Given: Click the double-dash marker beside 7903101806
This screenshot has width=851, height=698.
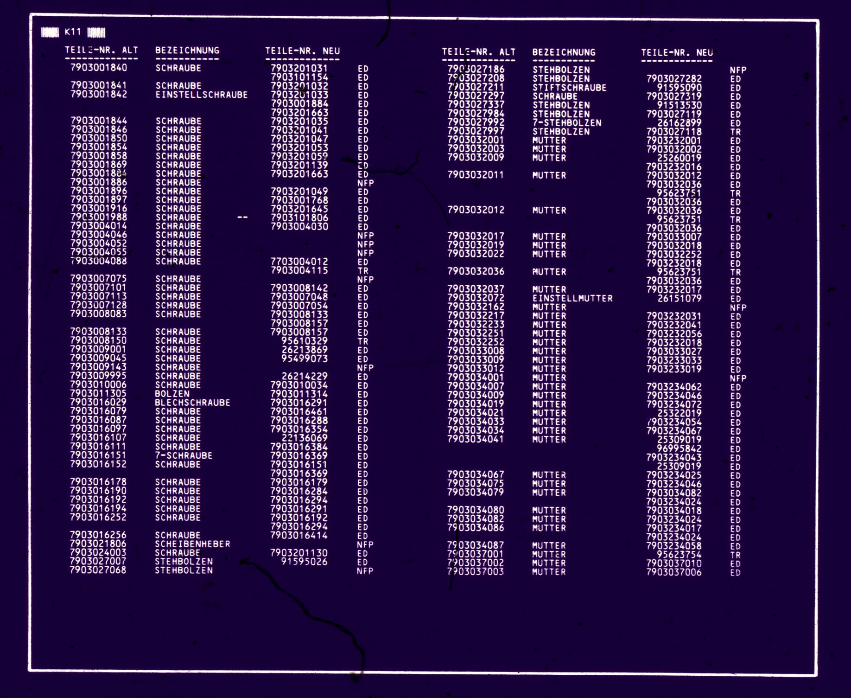Looking at the screenshot, I should click(242, 217).
